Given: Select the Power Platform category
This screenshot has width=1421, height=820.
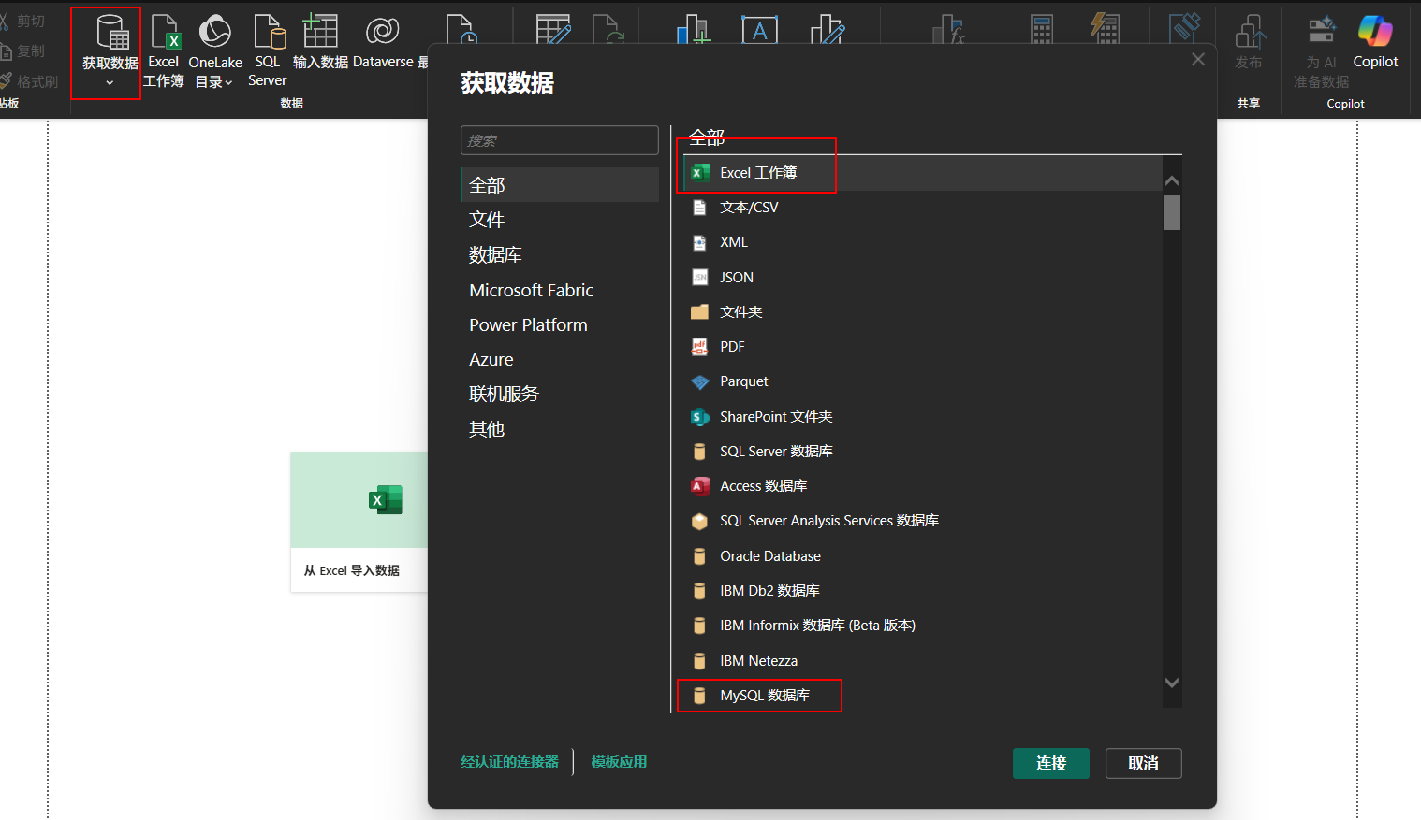Looking at the screenshot, I should [x=560, y=324].
